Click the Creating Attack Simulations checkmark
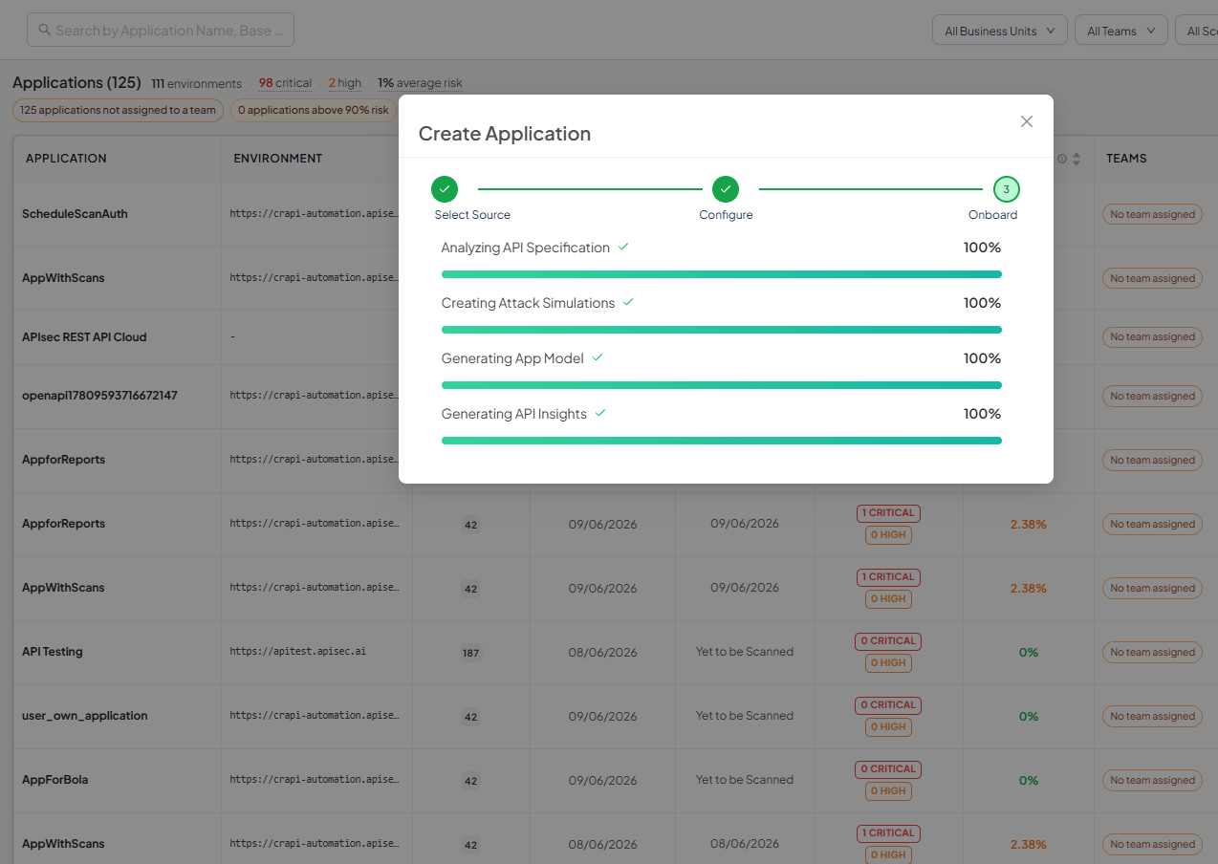1218x864 pixels. point(628,302)
